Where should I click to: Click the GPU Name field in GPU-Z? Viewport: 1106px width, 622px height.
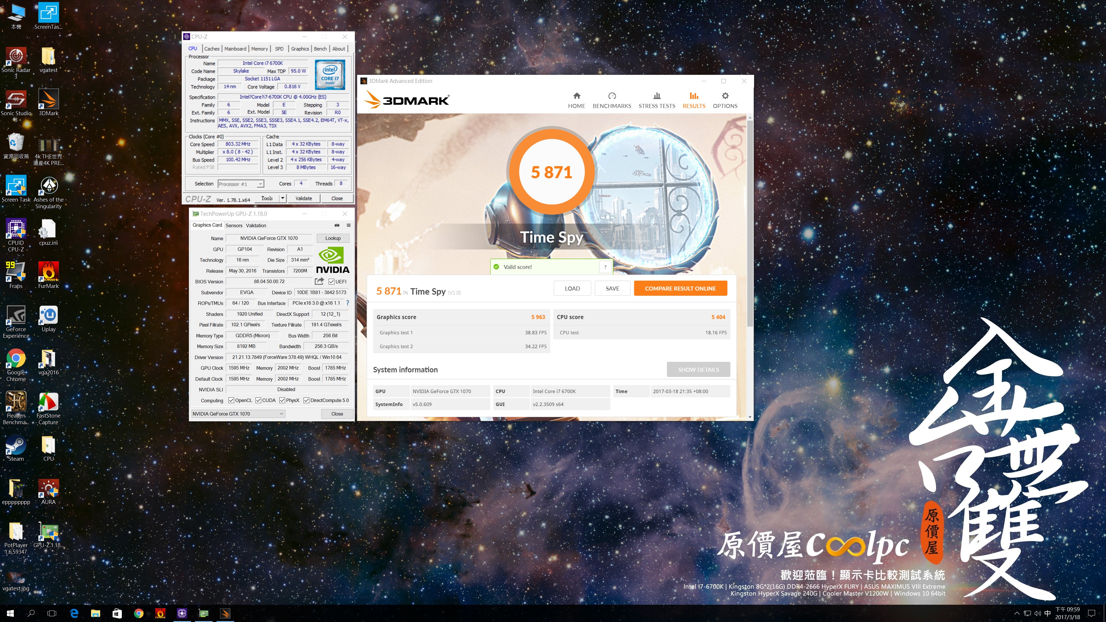point(269,238)
